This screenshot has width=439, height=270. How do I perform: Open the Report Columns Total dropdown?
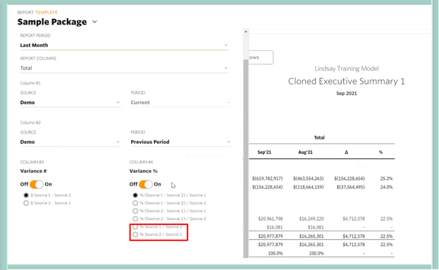124,68
